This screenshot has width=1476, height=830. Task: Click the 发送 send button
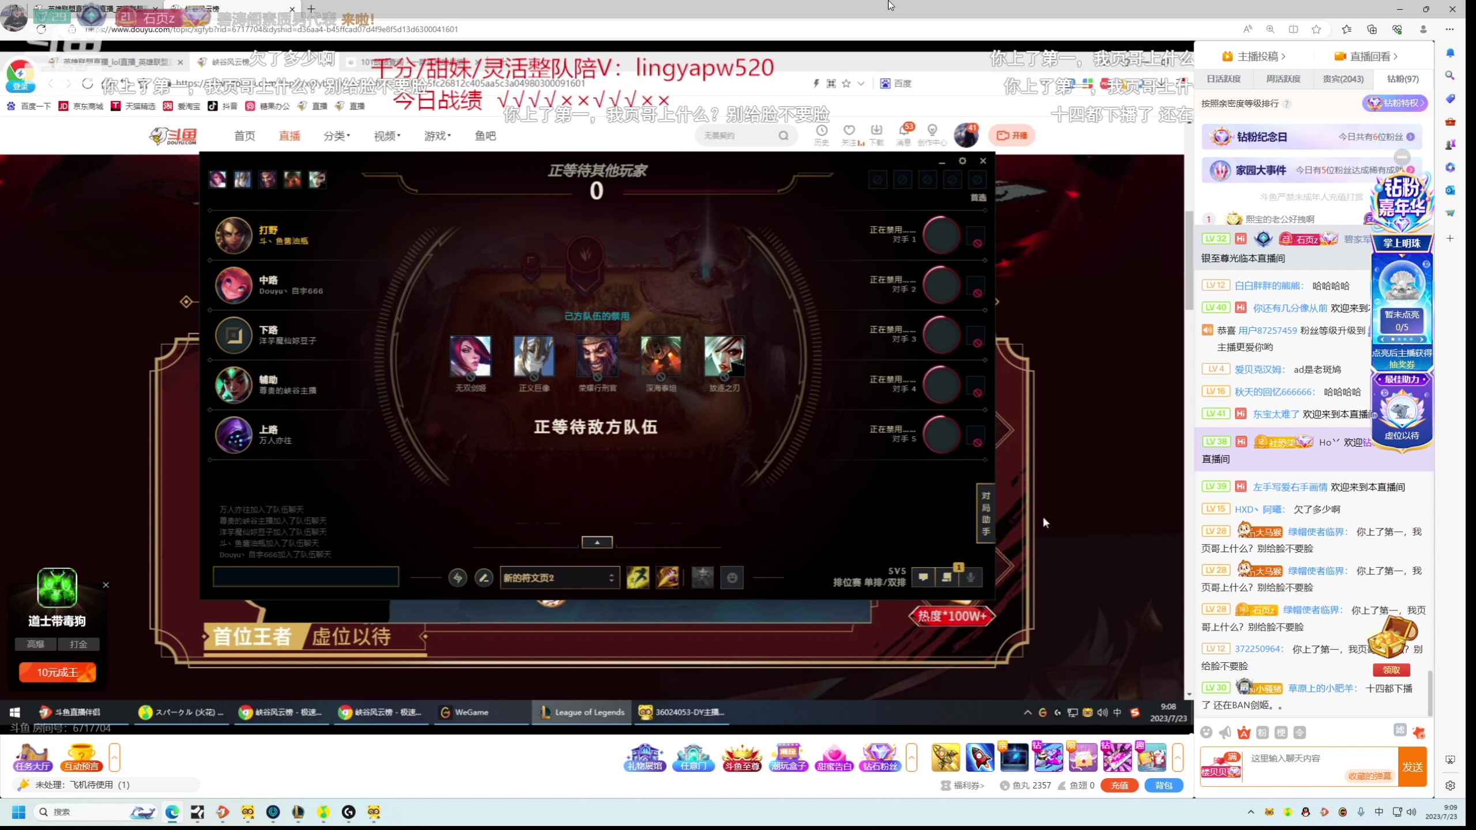pos(1413,767)
